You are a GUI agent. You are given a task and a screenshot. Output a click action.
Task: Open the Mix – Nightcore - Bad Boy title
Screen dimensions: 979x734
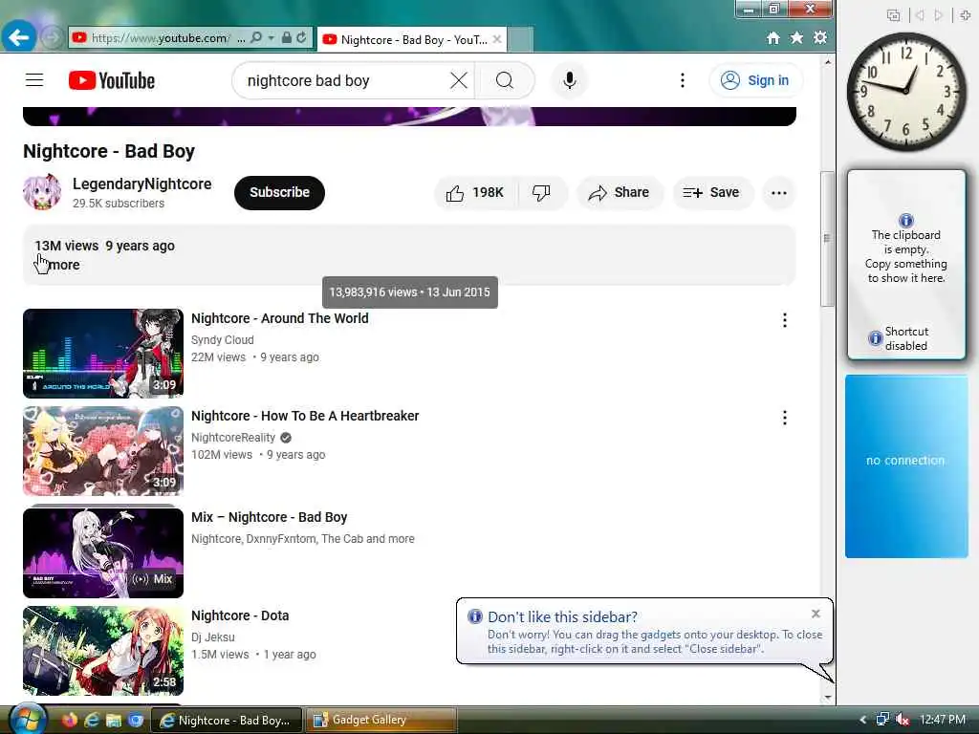point(269,517)
